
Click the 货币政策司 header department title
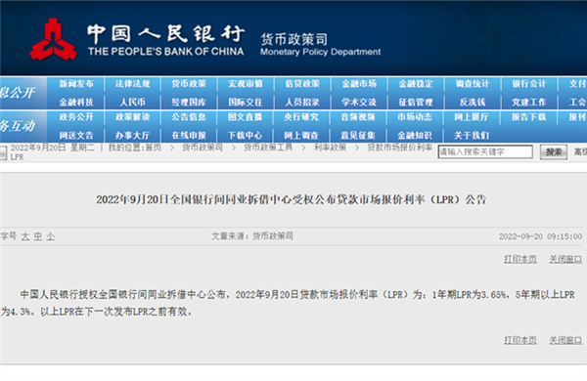[294, 39]
